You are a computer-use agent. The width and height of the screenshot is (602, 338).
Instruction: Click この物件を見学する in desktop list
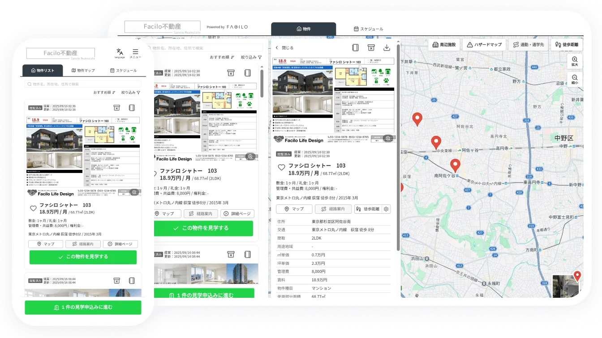click(203, 228)
